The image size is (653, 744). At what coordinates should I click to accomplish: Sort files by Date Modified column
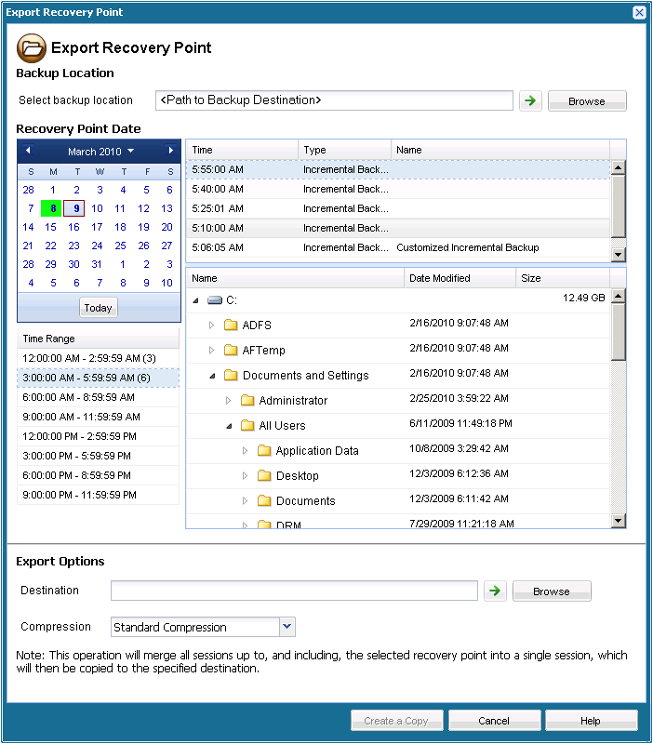(x=460, y=278)
